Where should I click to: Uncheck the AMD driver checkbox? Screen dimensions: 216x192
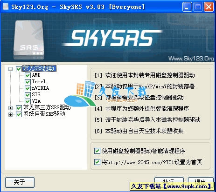(x=28, y=75)
